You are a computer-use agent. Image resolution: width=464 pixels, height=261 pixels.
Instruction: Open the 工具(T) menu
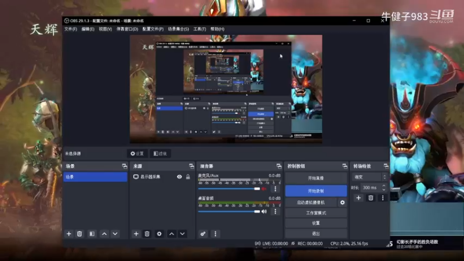pyautogui.click(x=200, y=29)
